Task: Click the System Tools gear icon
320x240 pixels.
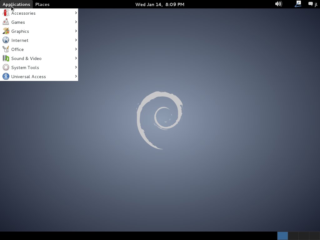Action: pyautogui.click(x=6, y=67)
